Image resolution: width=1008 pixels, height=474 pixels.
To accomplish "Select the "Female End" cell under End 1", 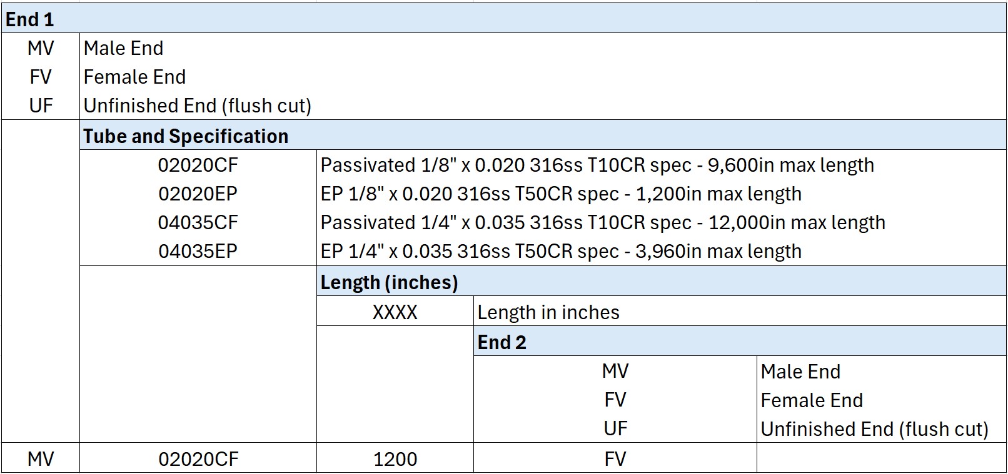I will point(134,77).
